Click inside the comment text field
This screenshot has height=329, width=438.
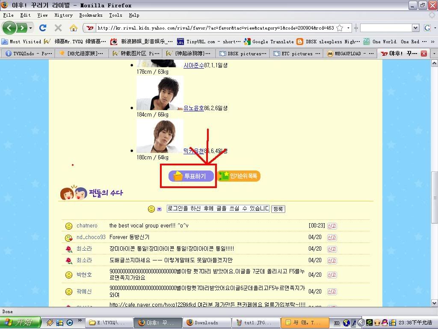click(x=218, y=209)
